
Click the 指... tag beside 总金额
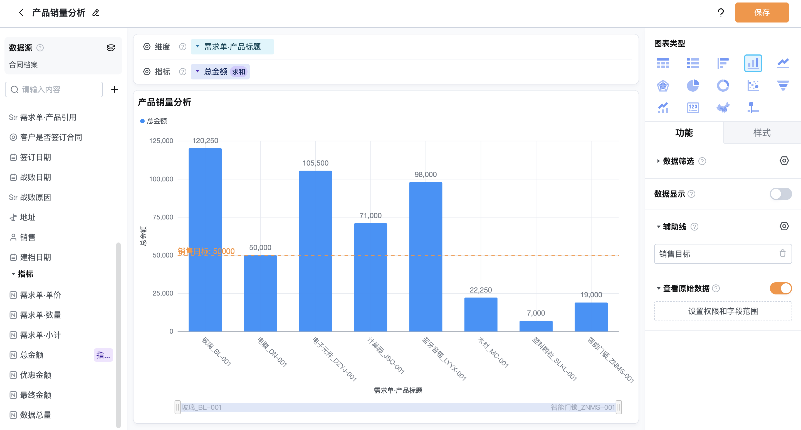point(103,355)
